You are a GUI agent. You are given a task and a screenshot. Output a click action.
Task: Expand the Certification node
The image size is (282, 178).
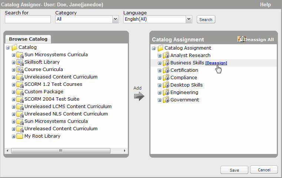click(x=159, y=70)
